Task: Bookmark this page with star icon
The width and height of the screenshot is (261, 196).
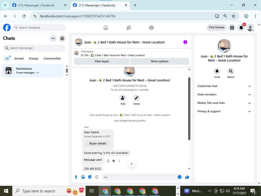Action: tap(233, 16)
